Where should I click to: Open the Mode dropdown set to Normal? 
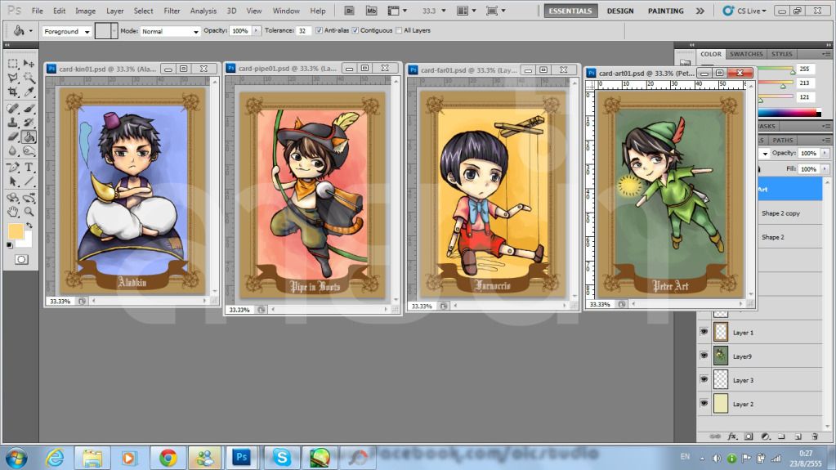pos(170,31)
